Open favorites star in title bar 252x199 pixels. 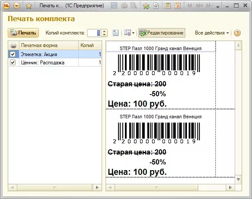pos(29,6)
